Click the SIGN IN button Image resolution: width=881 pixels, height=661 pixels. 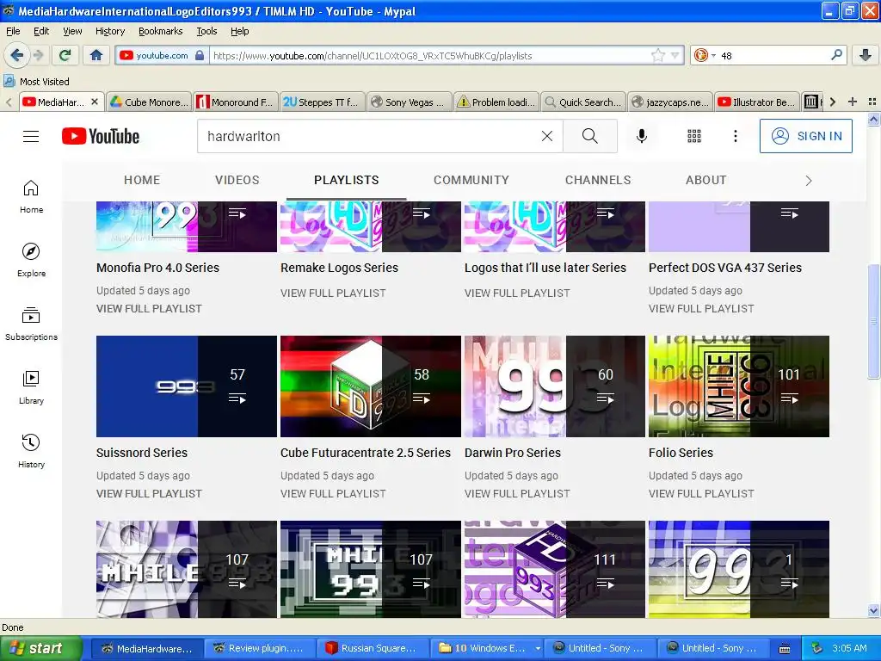coord(805,136)
